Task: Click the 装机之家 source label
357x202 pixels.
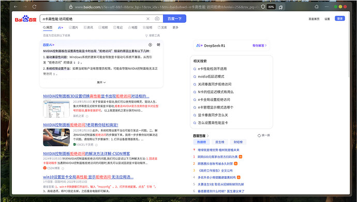Action: [x=79, y=116]
